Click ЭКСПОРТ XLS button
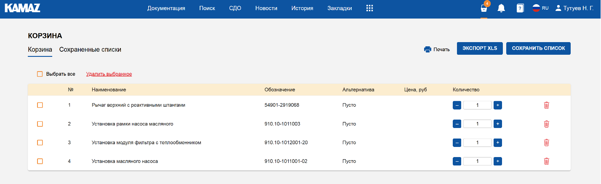Image resolution: width=601 pixels, height=184 pixels. (480, 48)
